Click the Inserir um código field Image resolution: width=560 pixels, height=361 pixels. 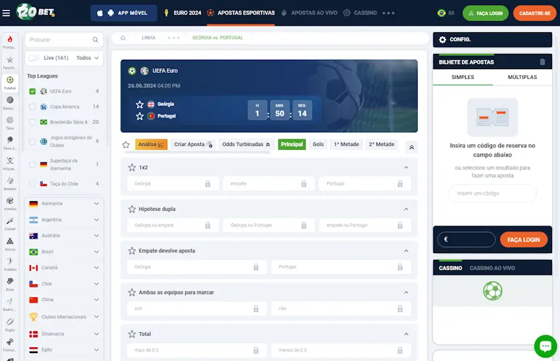click(493, 193)
